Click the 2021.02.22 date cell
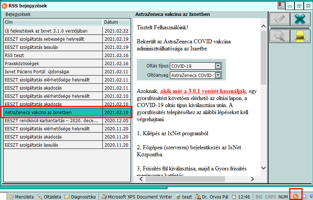The height and width of the screenshot is (200, 313). [116, 31]
